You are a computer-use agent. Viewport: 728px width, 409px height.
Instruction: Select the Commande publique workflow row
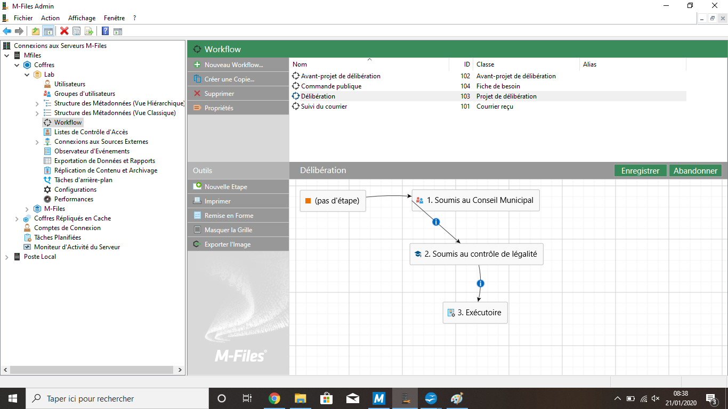488,86
